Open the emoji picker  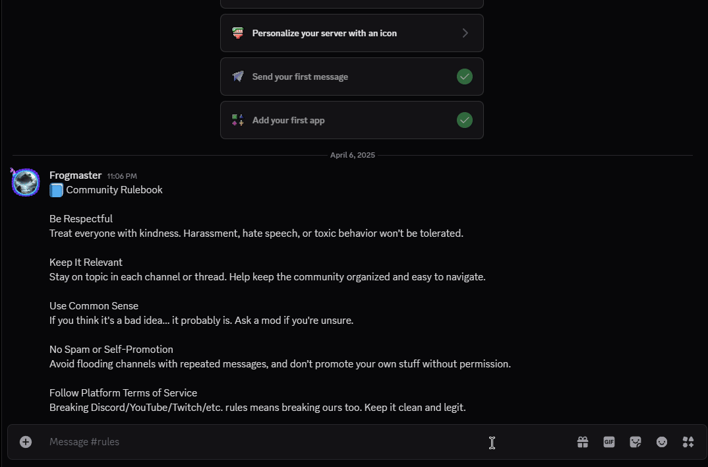click(x=662, y=442)
